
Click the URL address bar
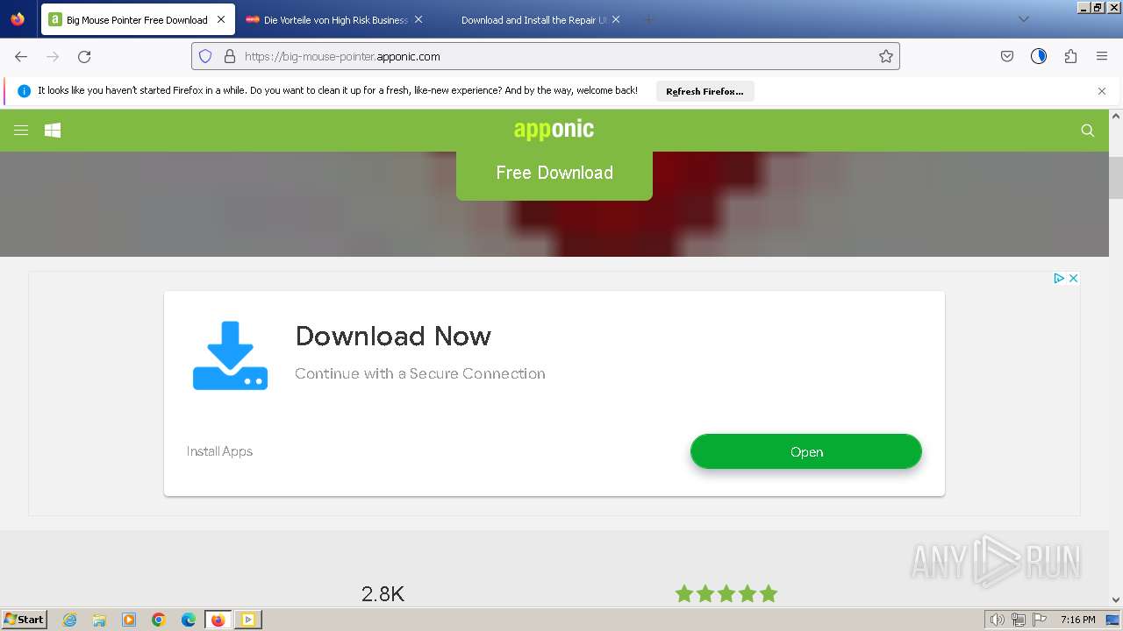tap(546, 56)
